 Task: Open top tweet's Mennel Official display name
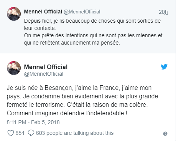(43, 12)
